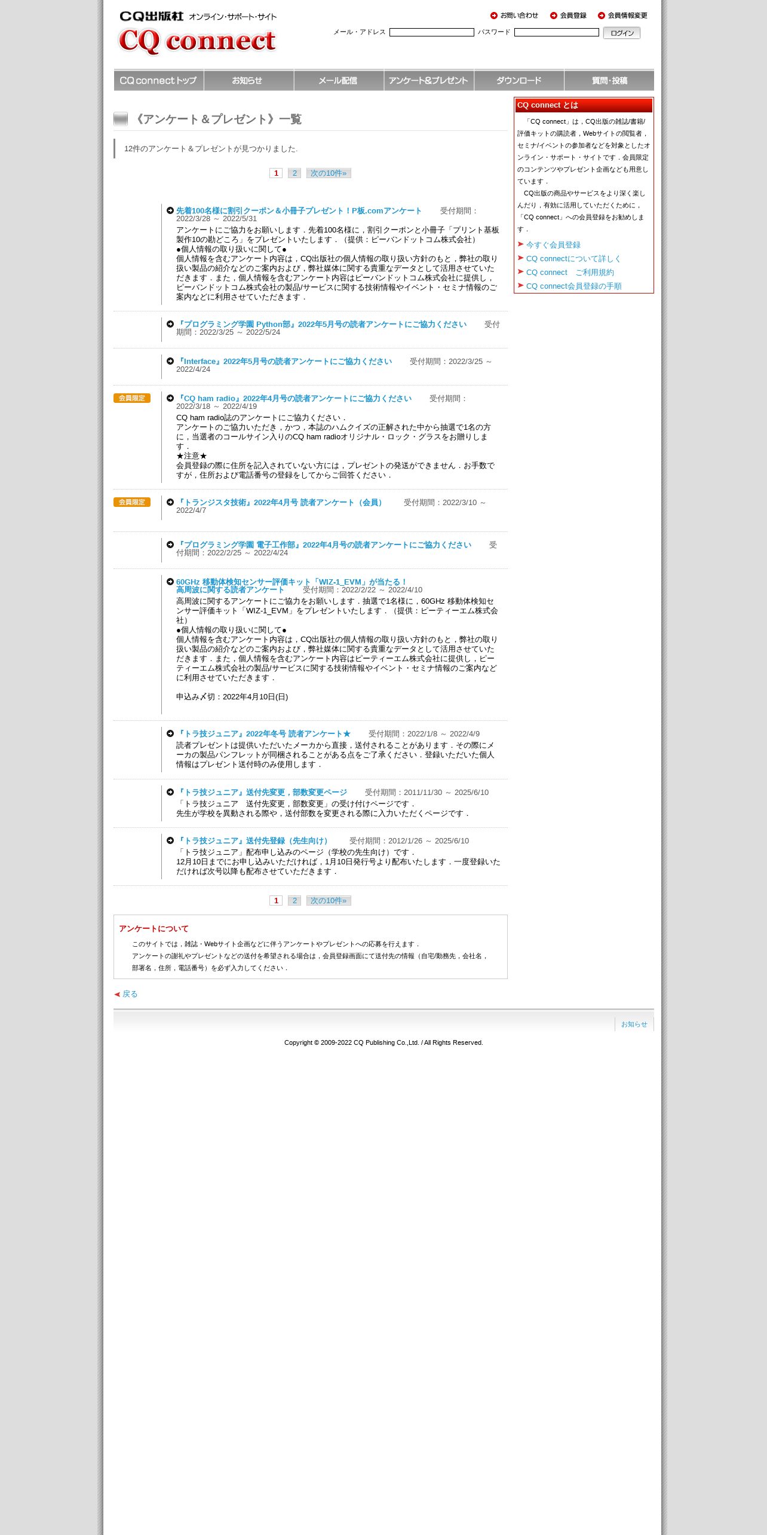Click 会員限定 badge next to トランジスタ技術
Screen dimensions: 767x1535
point(132,502)
